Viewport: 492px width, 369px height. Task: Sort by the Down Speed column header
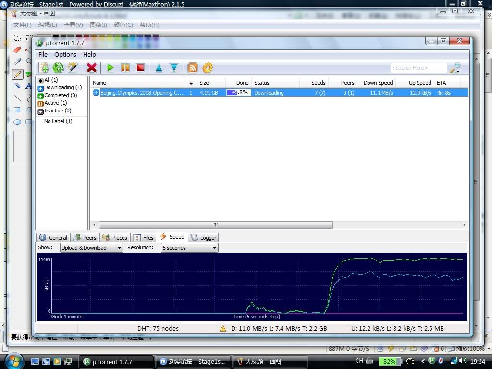coord(377,83)
